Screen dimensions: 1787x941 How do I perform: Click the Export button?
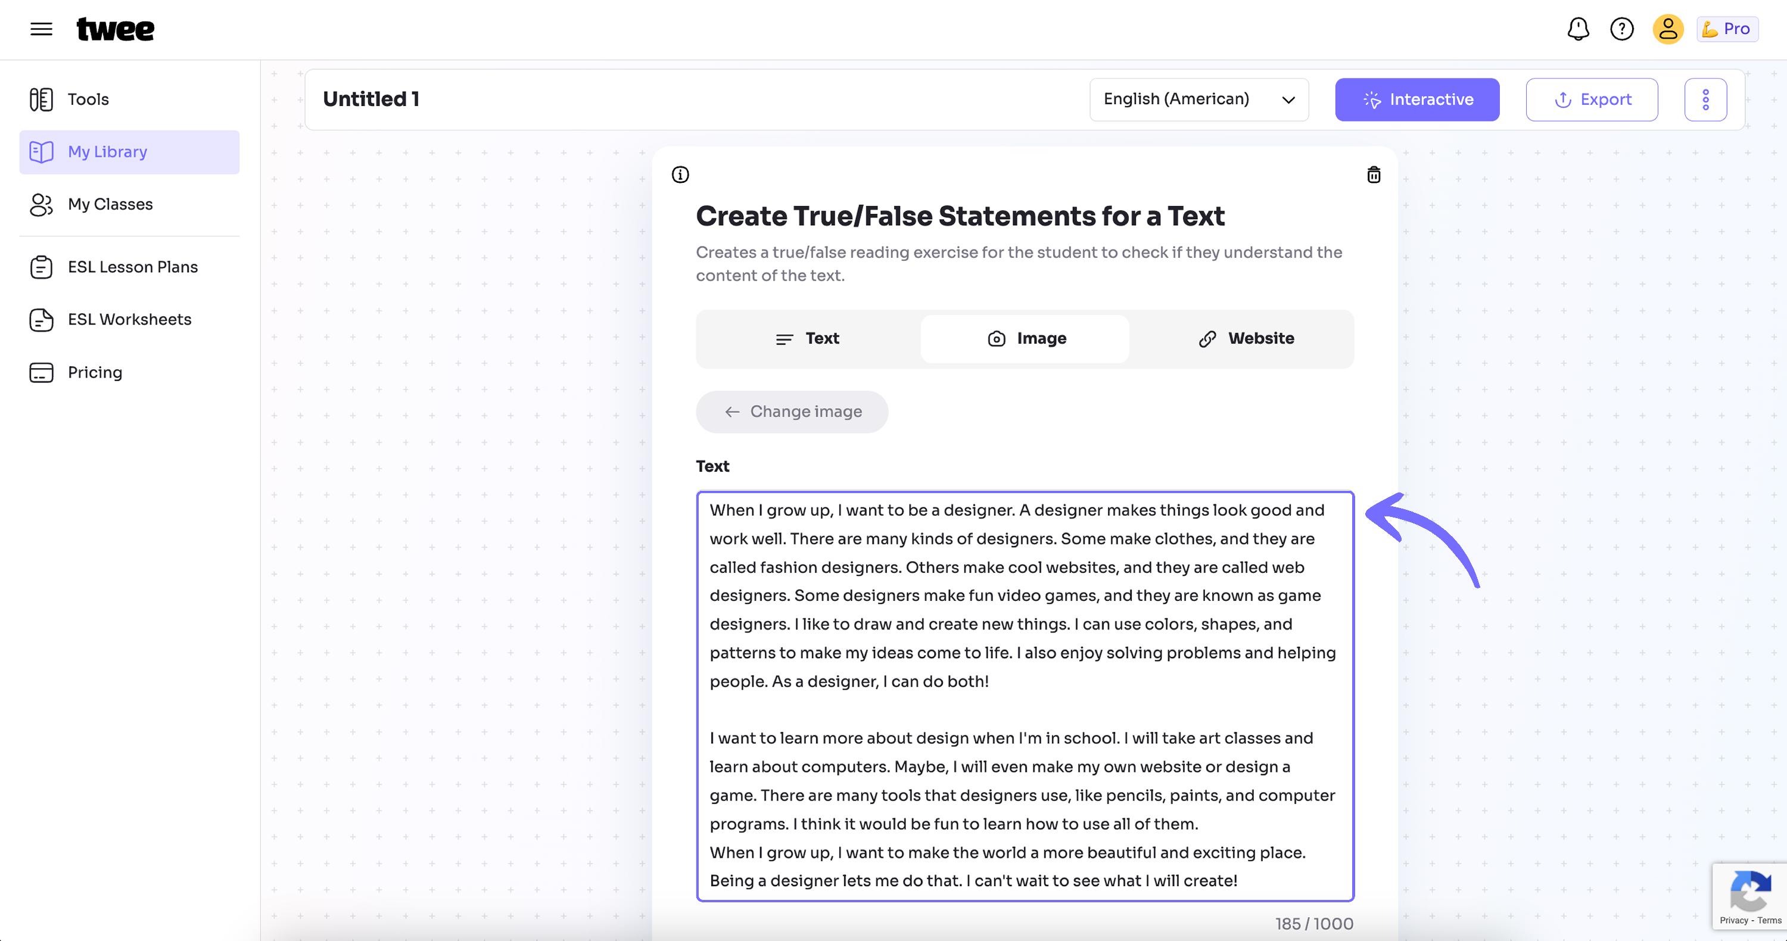click(1592, 99)
